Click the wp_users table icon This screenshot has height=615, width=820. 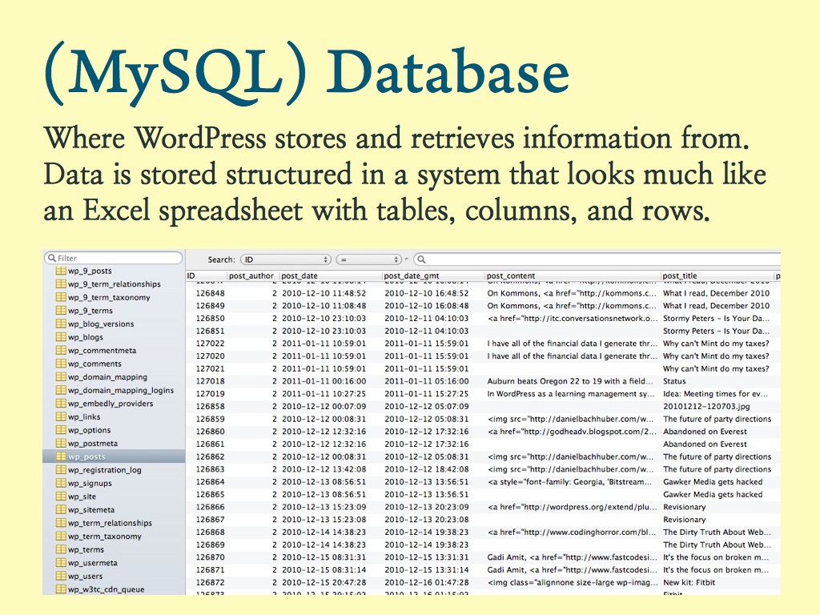tap(61, 576)
